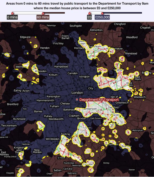Click the Richmond map label
The width and height of the screenshot is (154, 177).
coord(19,119)
